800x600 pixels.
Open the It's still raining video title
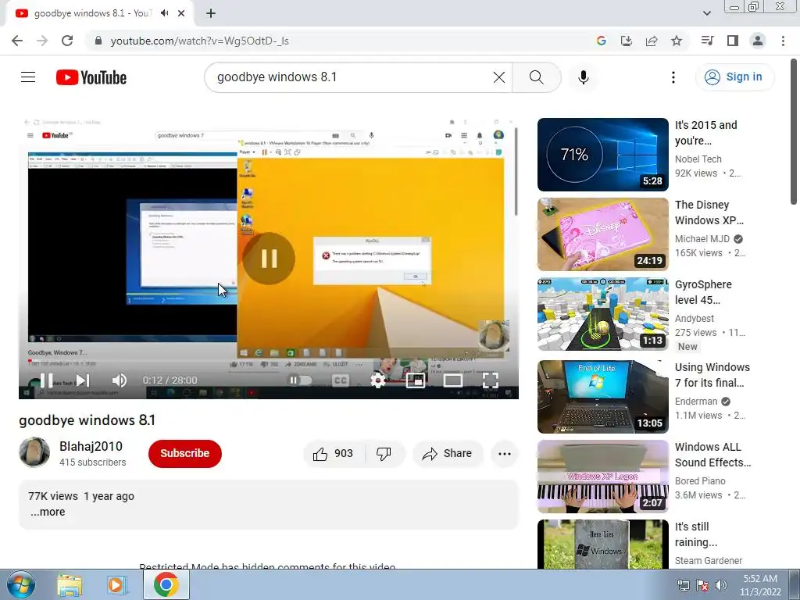(x=696, y=534)
